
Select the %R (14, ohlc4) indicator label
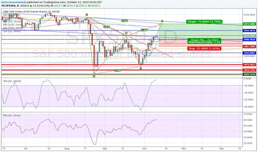pos(12,81)
